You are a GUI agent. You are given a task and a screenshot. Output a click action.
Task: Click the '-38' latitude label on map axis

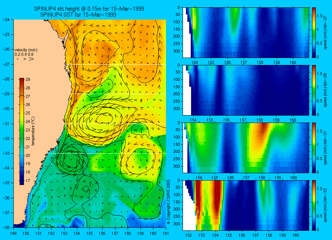click(x=7, y=227)
